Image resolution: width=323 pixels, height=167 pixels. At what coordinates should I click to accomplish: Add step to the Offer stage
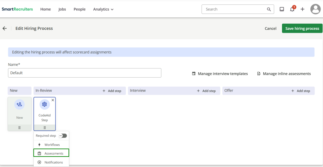click(301, 91)
